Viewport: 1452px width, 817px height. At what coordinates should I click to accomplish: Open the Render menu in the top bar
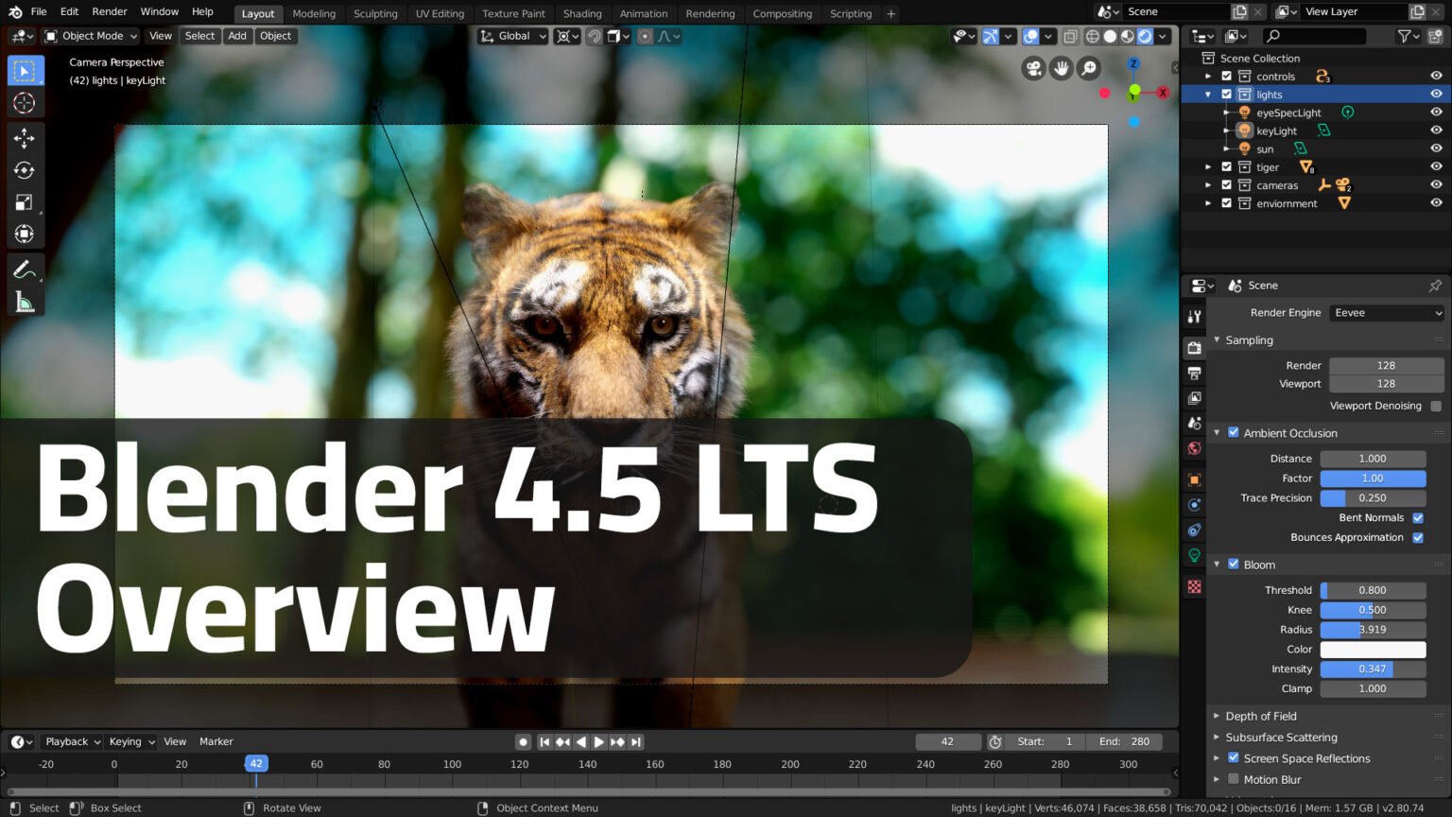coord(109,11)
